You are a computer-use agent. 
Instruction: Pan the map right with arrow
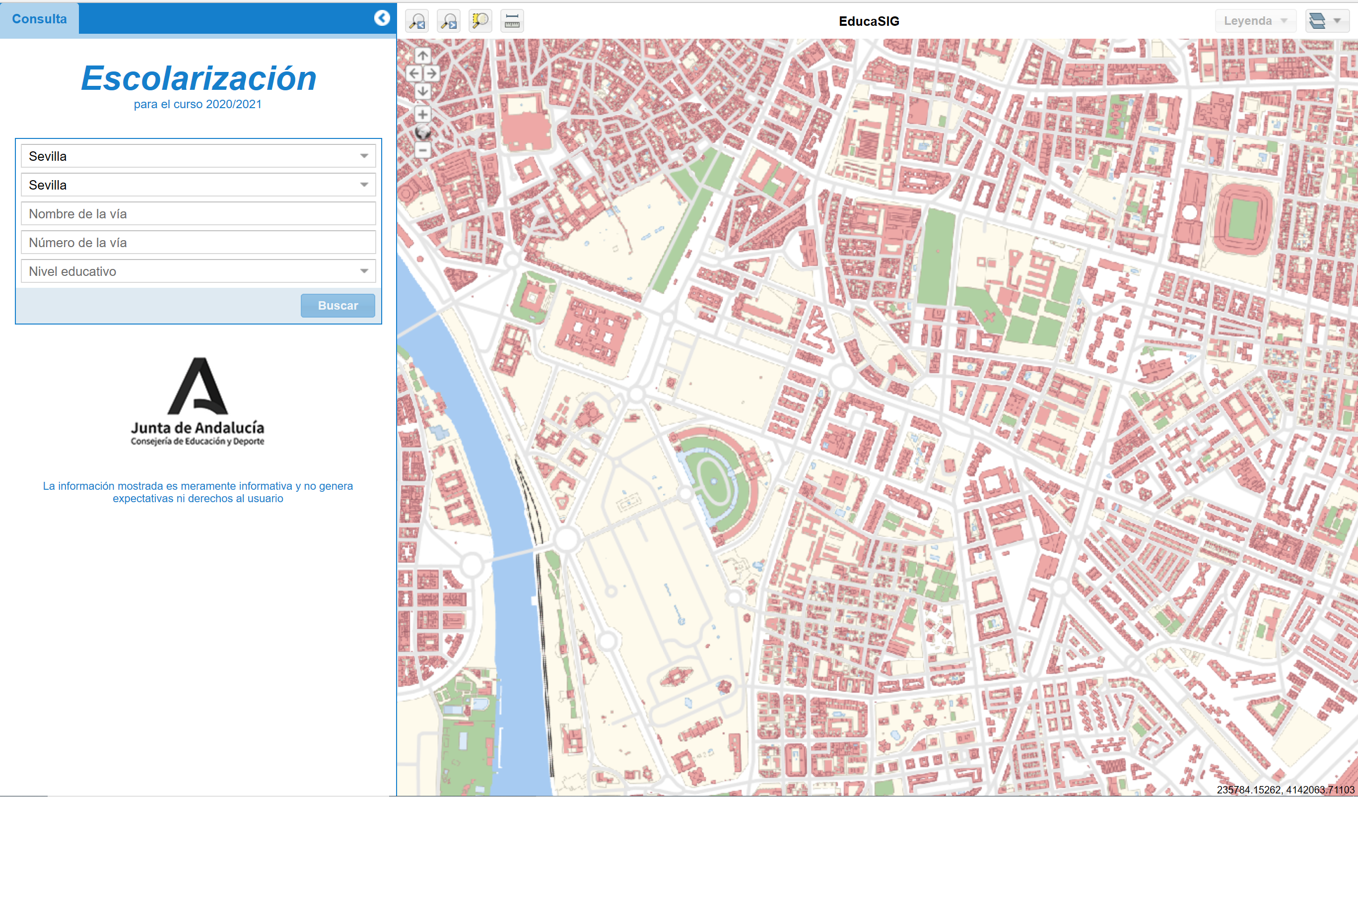pyautogui.click(x=431, y=73)
